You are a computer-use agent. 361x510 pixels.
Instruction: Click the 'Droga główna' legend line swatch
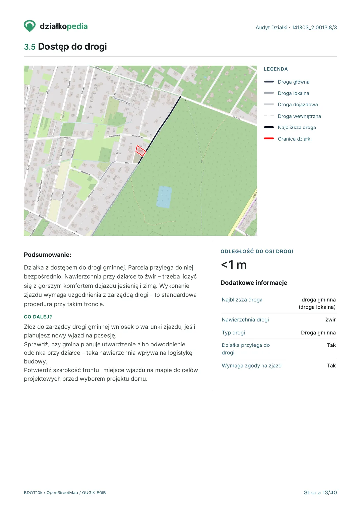click(269, 82)
